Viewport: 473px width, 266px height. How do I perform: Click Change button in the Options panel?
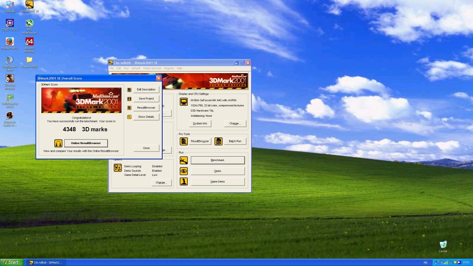point(161,183)
